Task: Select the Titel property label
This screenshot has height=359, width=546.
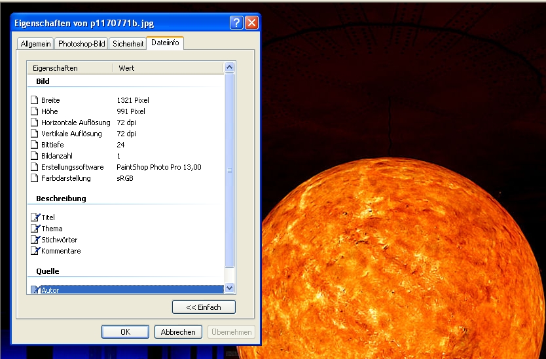Action: (48, 217)
